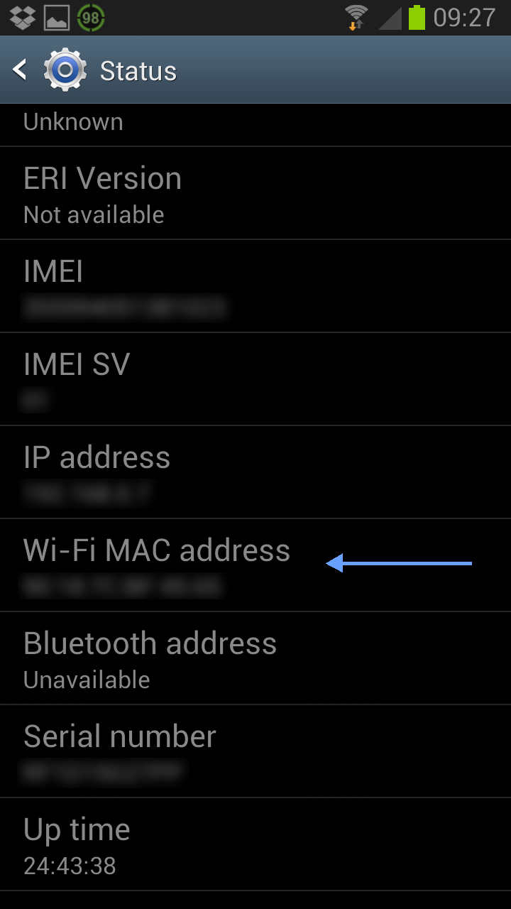The image size is (511, 909).
Task: Tap the green 98 battery circle icon
Action: [91, 18]
